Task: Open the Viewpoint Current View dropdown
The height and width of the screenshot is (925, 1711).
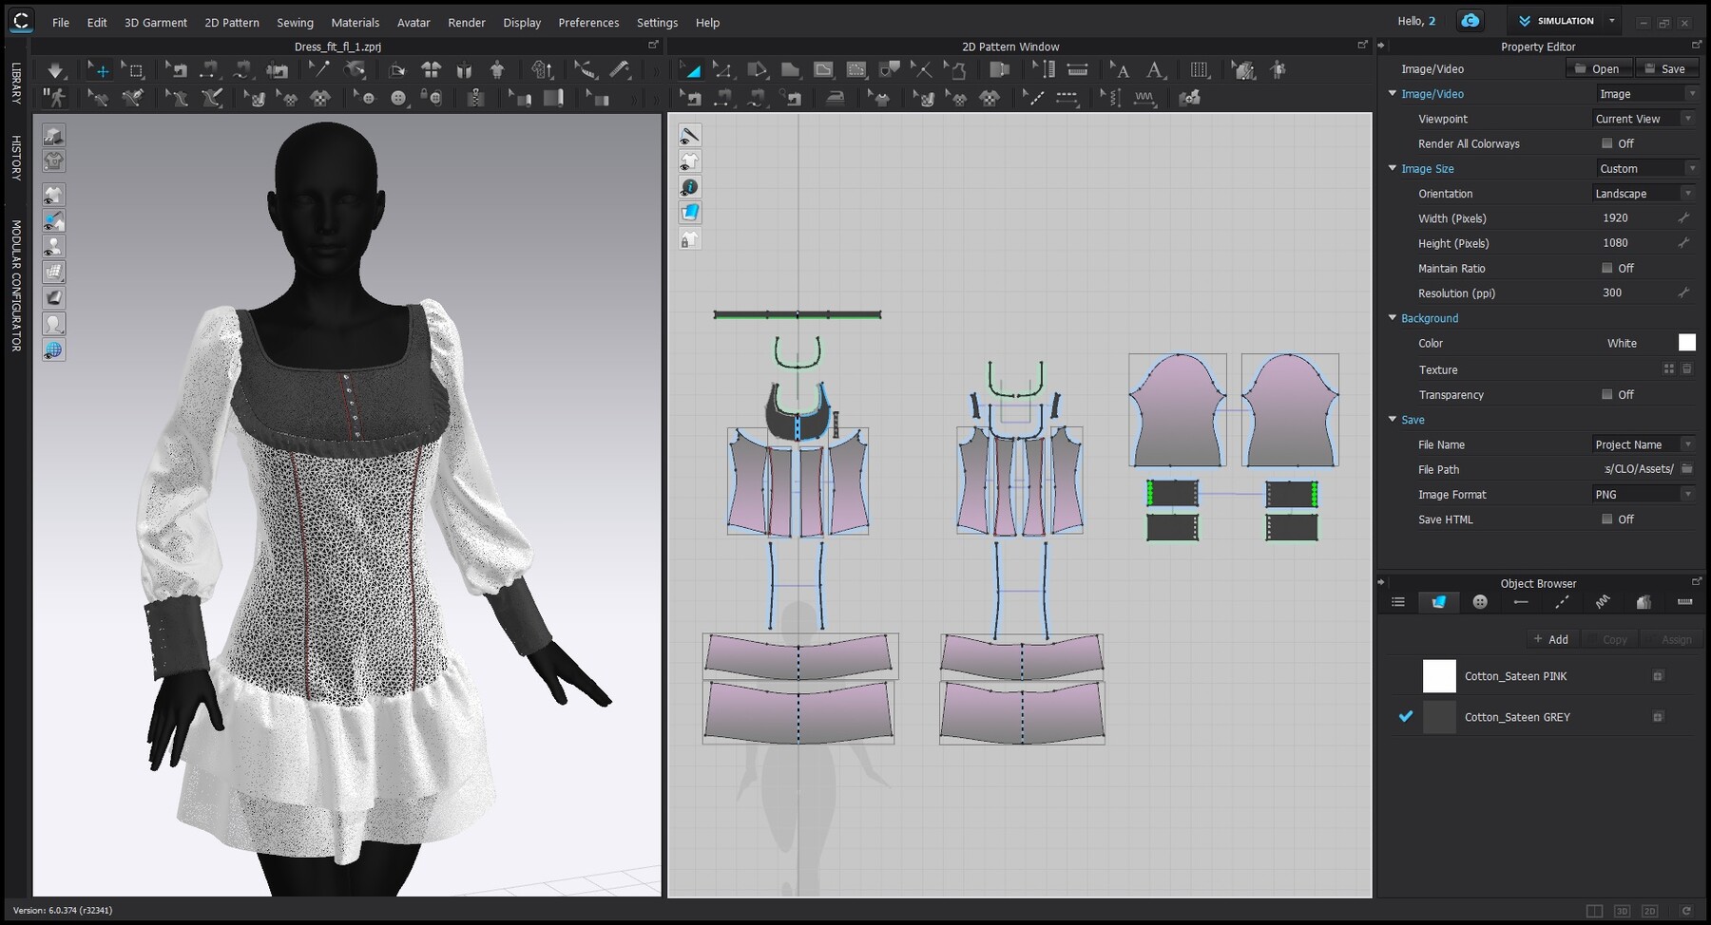Action: pos(1644,119)
